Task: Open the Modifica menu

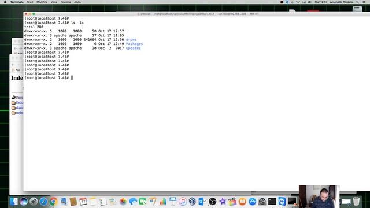Action: point(42,2)
